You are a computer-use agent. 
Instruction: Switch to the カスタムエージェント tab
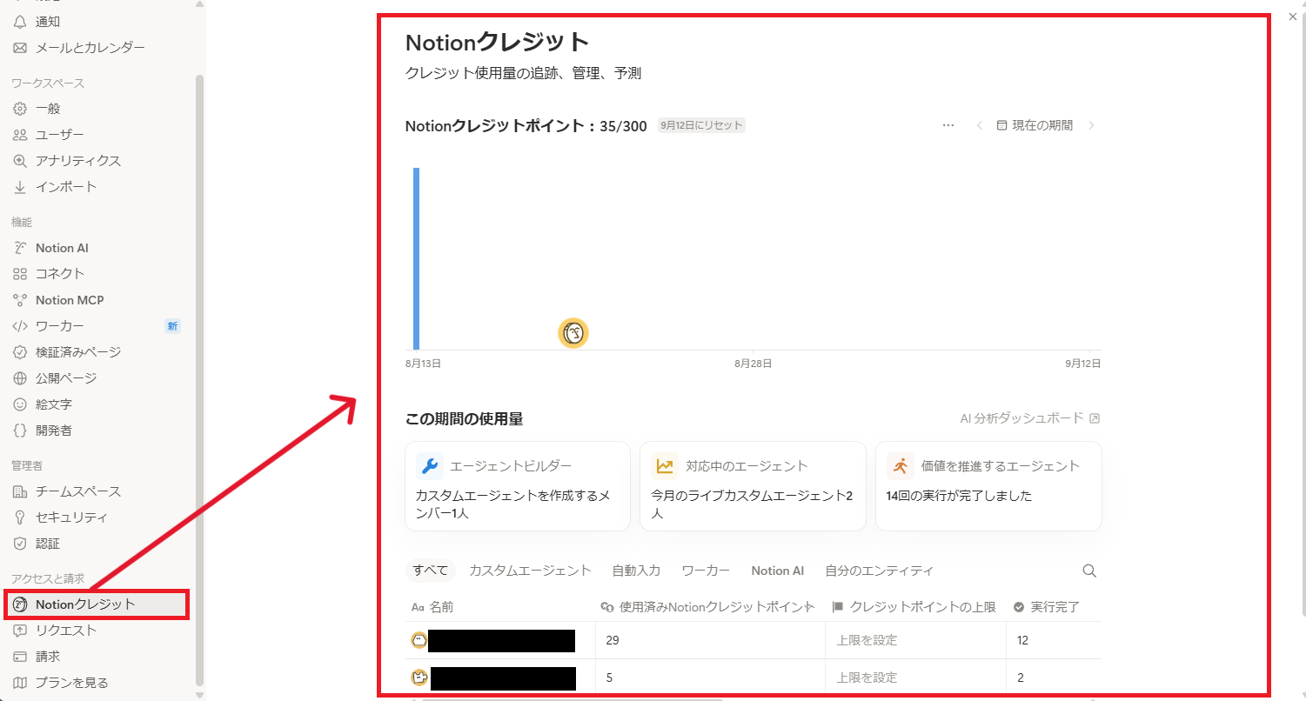point(530,571)
